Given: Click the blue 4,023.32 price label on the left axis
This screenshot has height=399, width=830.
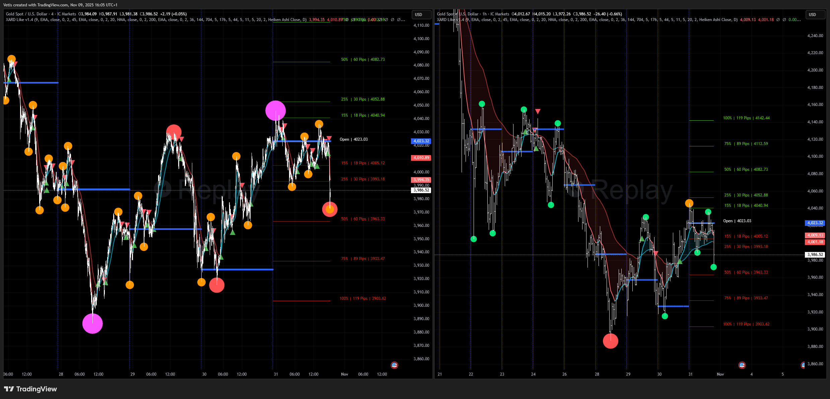Looking at the screenshot, I should tap(421, 141).
